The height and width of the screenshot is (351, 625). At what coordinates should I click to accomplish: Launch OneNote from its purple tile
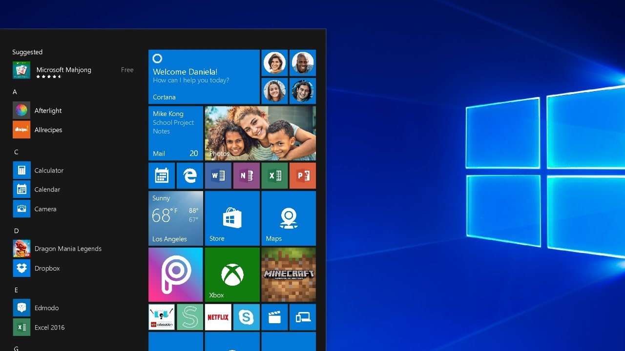click(x=246, y=175)
